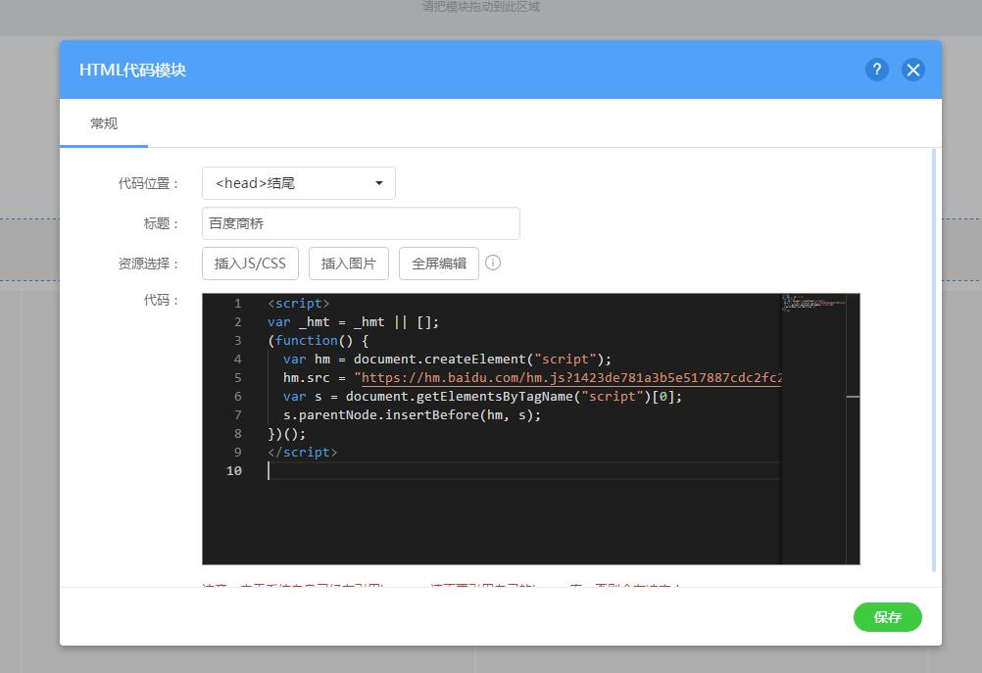Click the dialog's vertical scrollbar
Viewport: 982px width, 673px height.
click(x=934, y=358)
